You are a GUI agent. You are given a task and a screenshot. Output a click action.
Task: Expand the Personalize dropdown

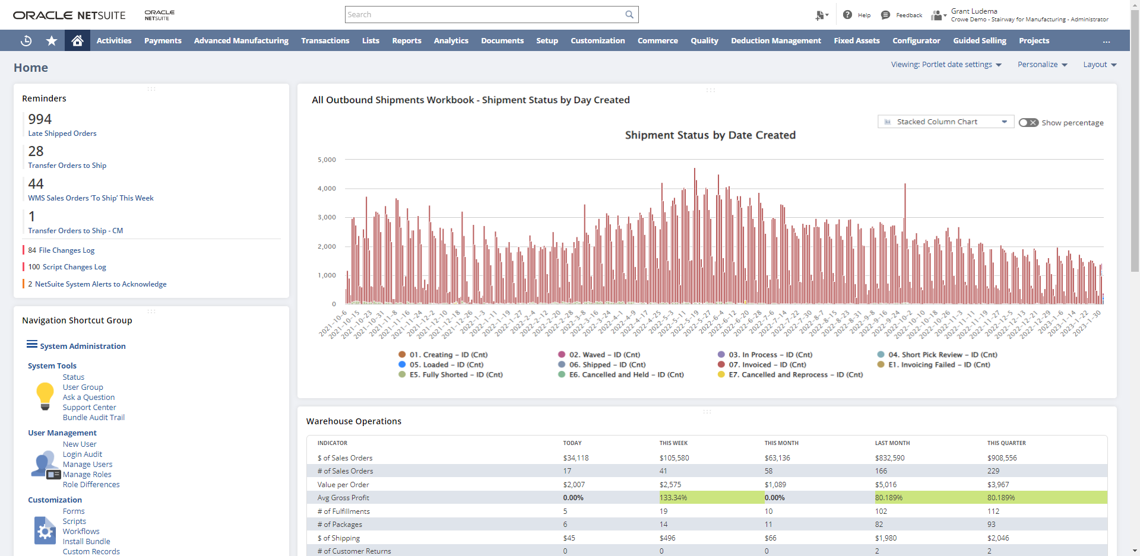[1042, 65]
